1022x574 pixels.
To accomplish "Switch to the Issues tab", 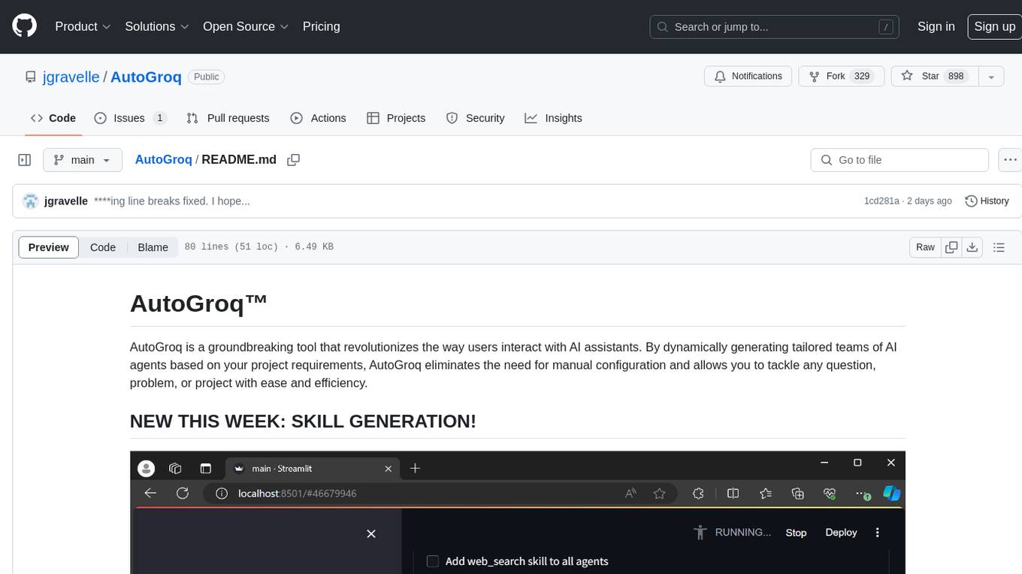I will [x=131, y=118].
